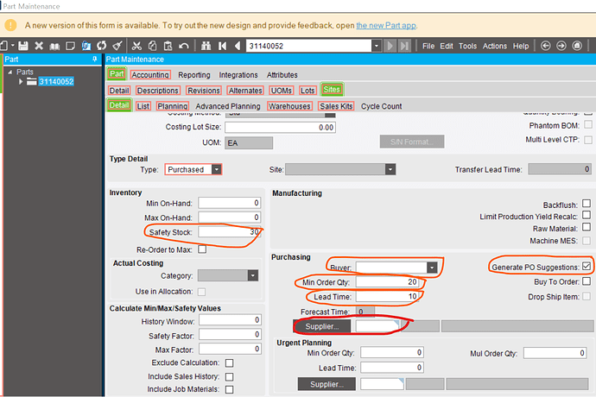This screenshot has width=596, height=397.
Task: Open the Buyer dropdown
Action: [432, 268]
